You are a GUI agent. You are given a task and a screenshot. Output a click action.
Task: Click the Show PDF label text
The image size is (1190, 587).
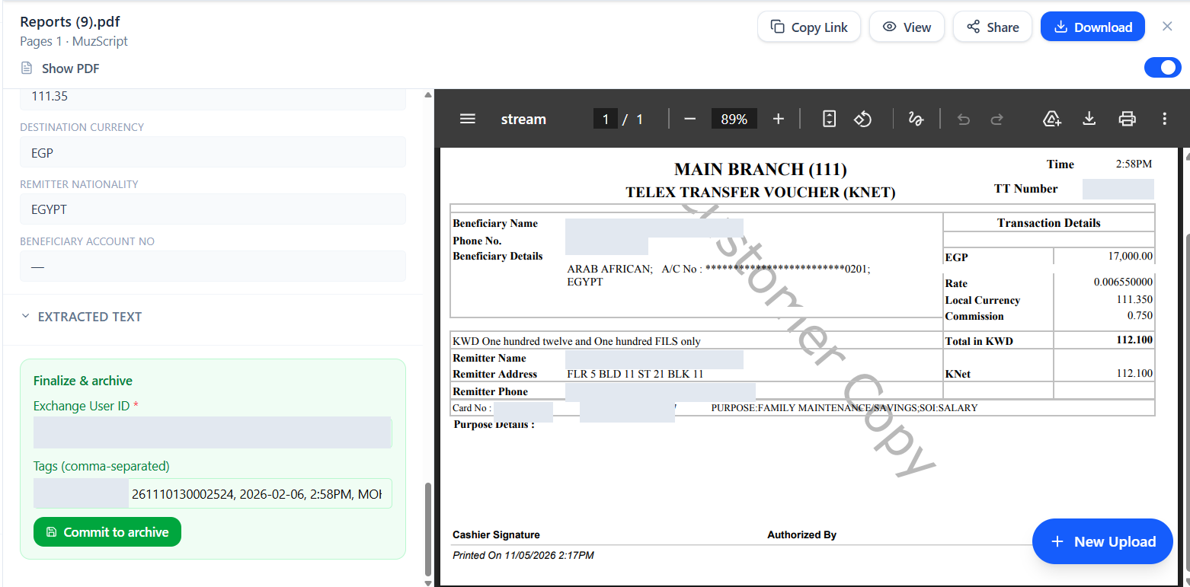point(70,69)
